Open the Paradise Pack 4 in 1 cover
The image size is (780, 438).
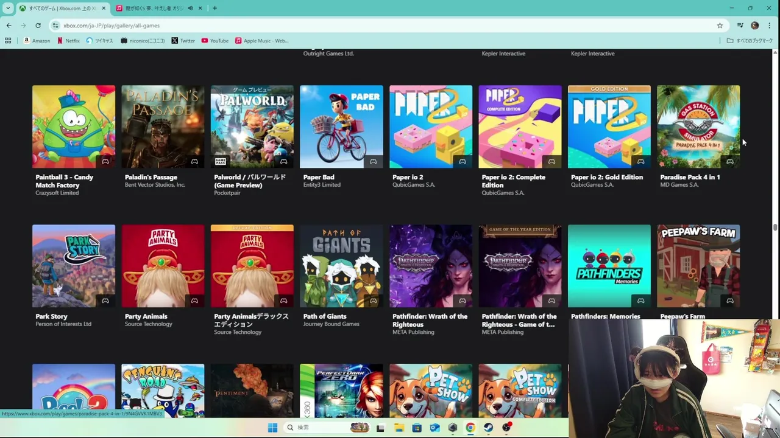(698, 127)
